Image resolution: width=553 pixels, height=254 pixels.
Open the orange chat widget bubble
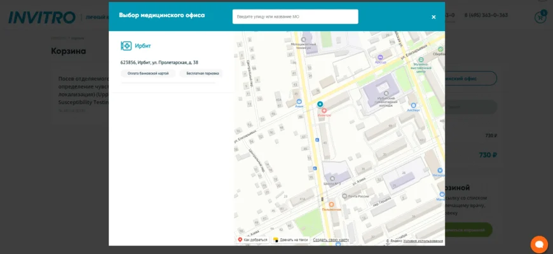click(539, 244)
